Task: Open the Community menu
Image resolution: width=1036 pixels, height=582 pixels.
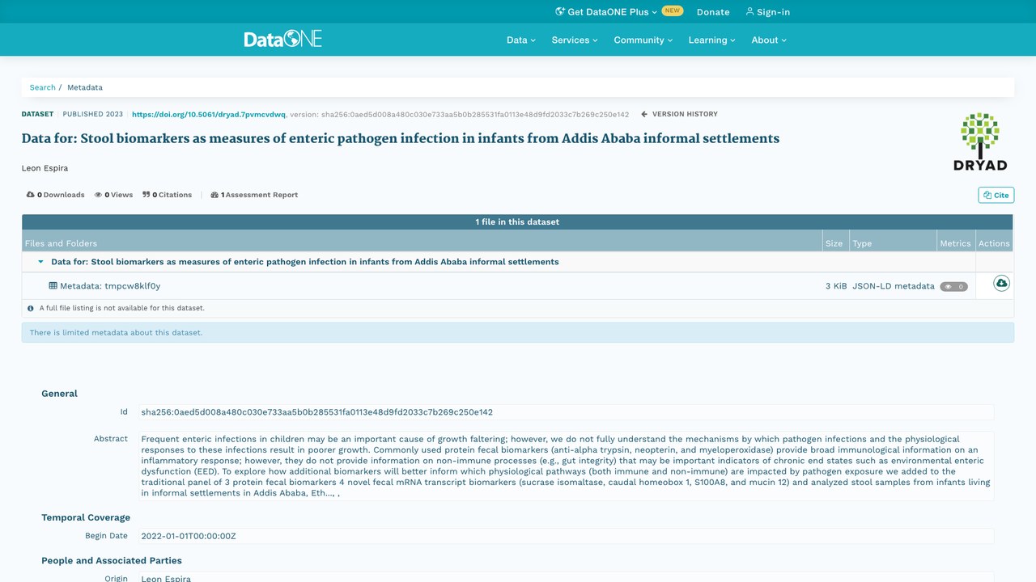Action: click(643, 40)
